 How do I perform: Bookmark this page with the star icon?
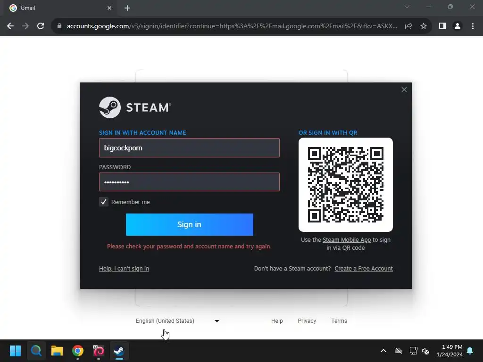[x=424, y=26]
